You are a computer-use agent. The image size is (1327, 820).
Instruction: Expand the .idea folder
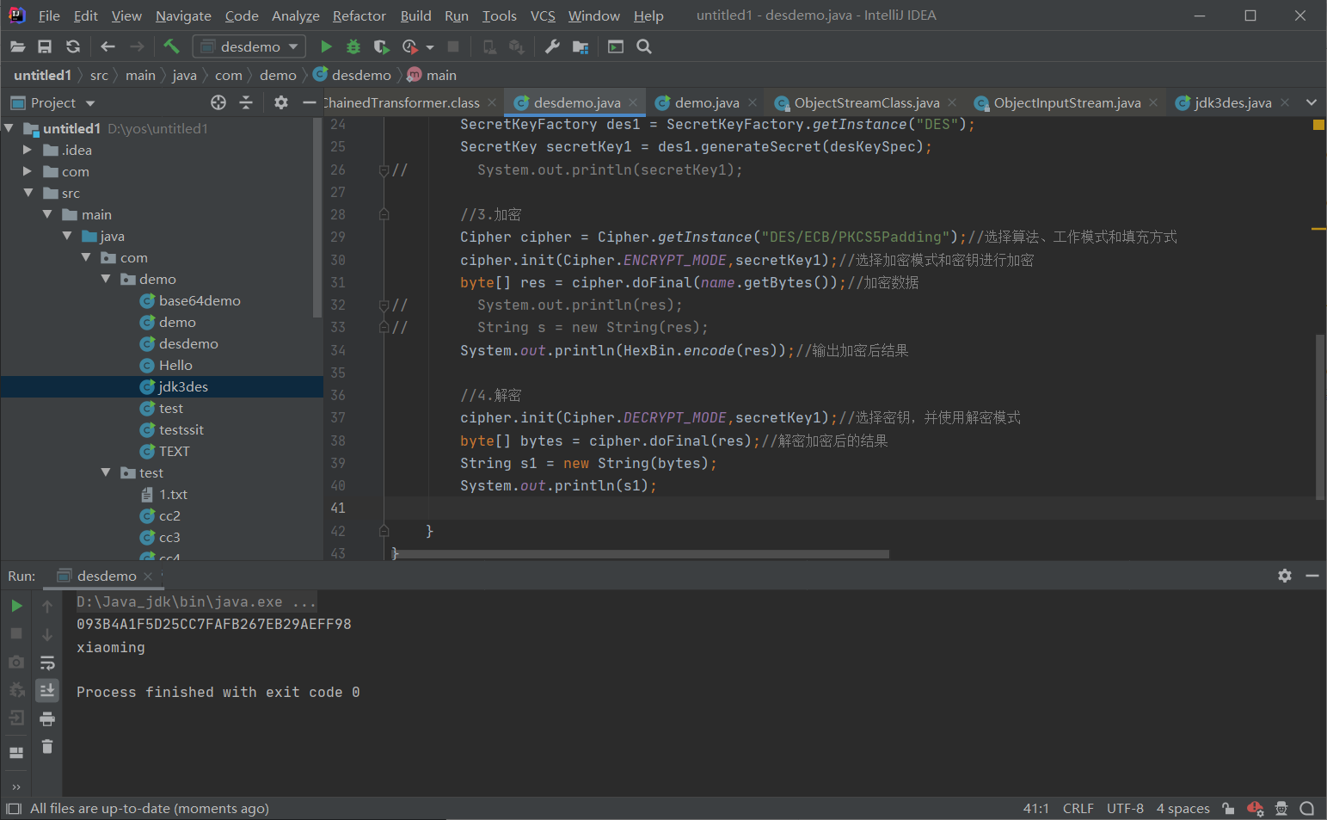coord(28,150)
